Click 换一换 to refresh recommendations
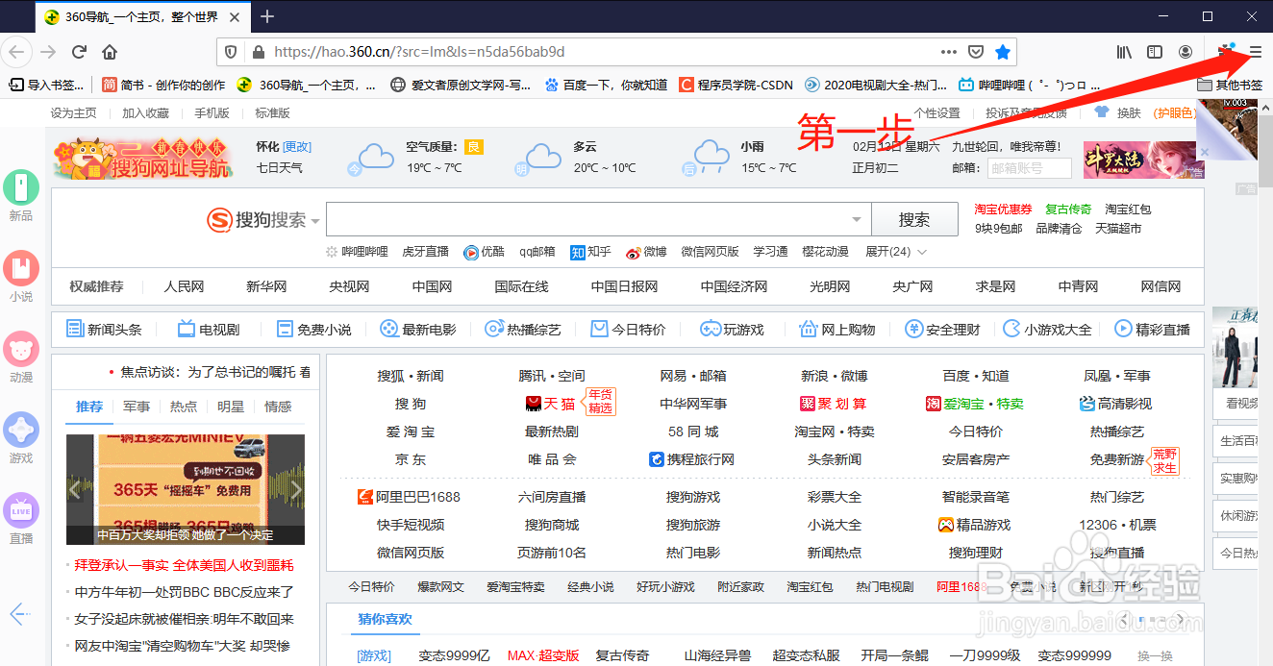The height and width of the screenshot is (666, 1273). tap(1156, 655)
